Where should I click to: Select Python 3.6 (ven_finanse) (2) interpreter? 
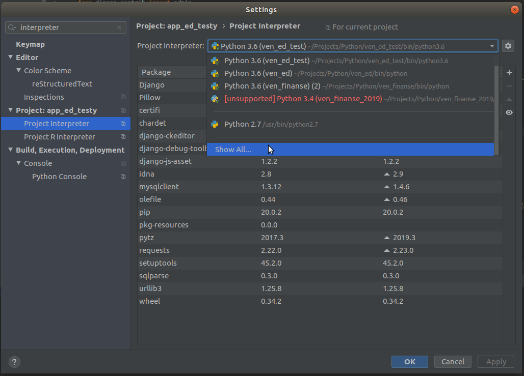tap(350, 86)
